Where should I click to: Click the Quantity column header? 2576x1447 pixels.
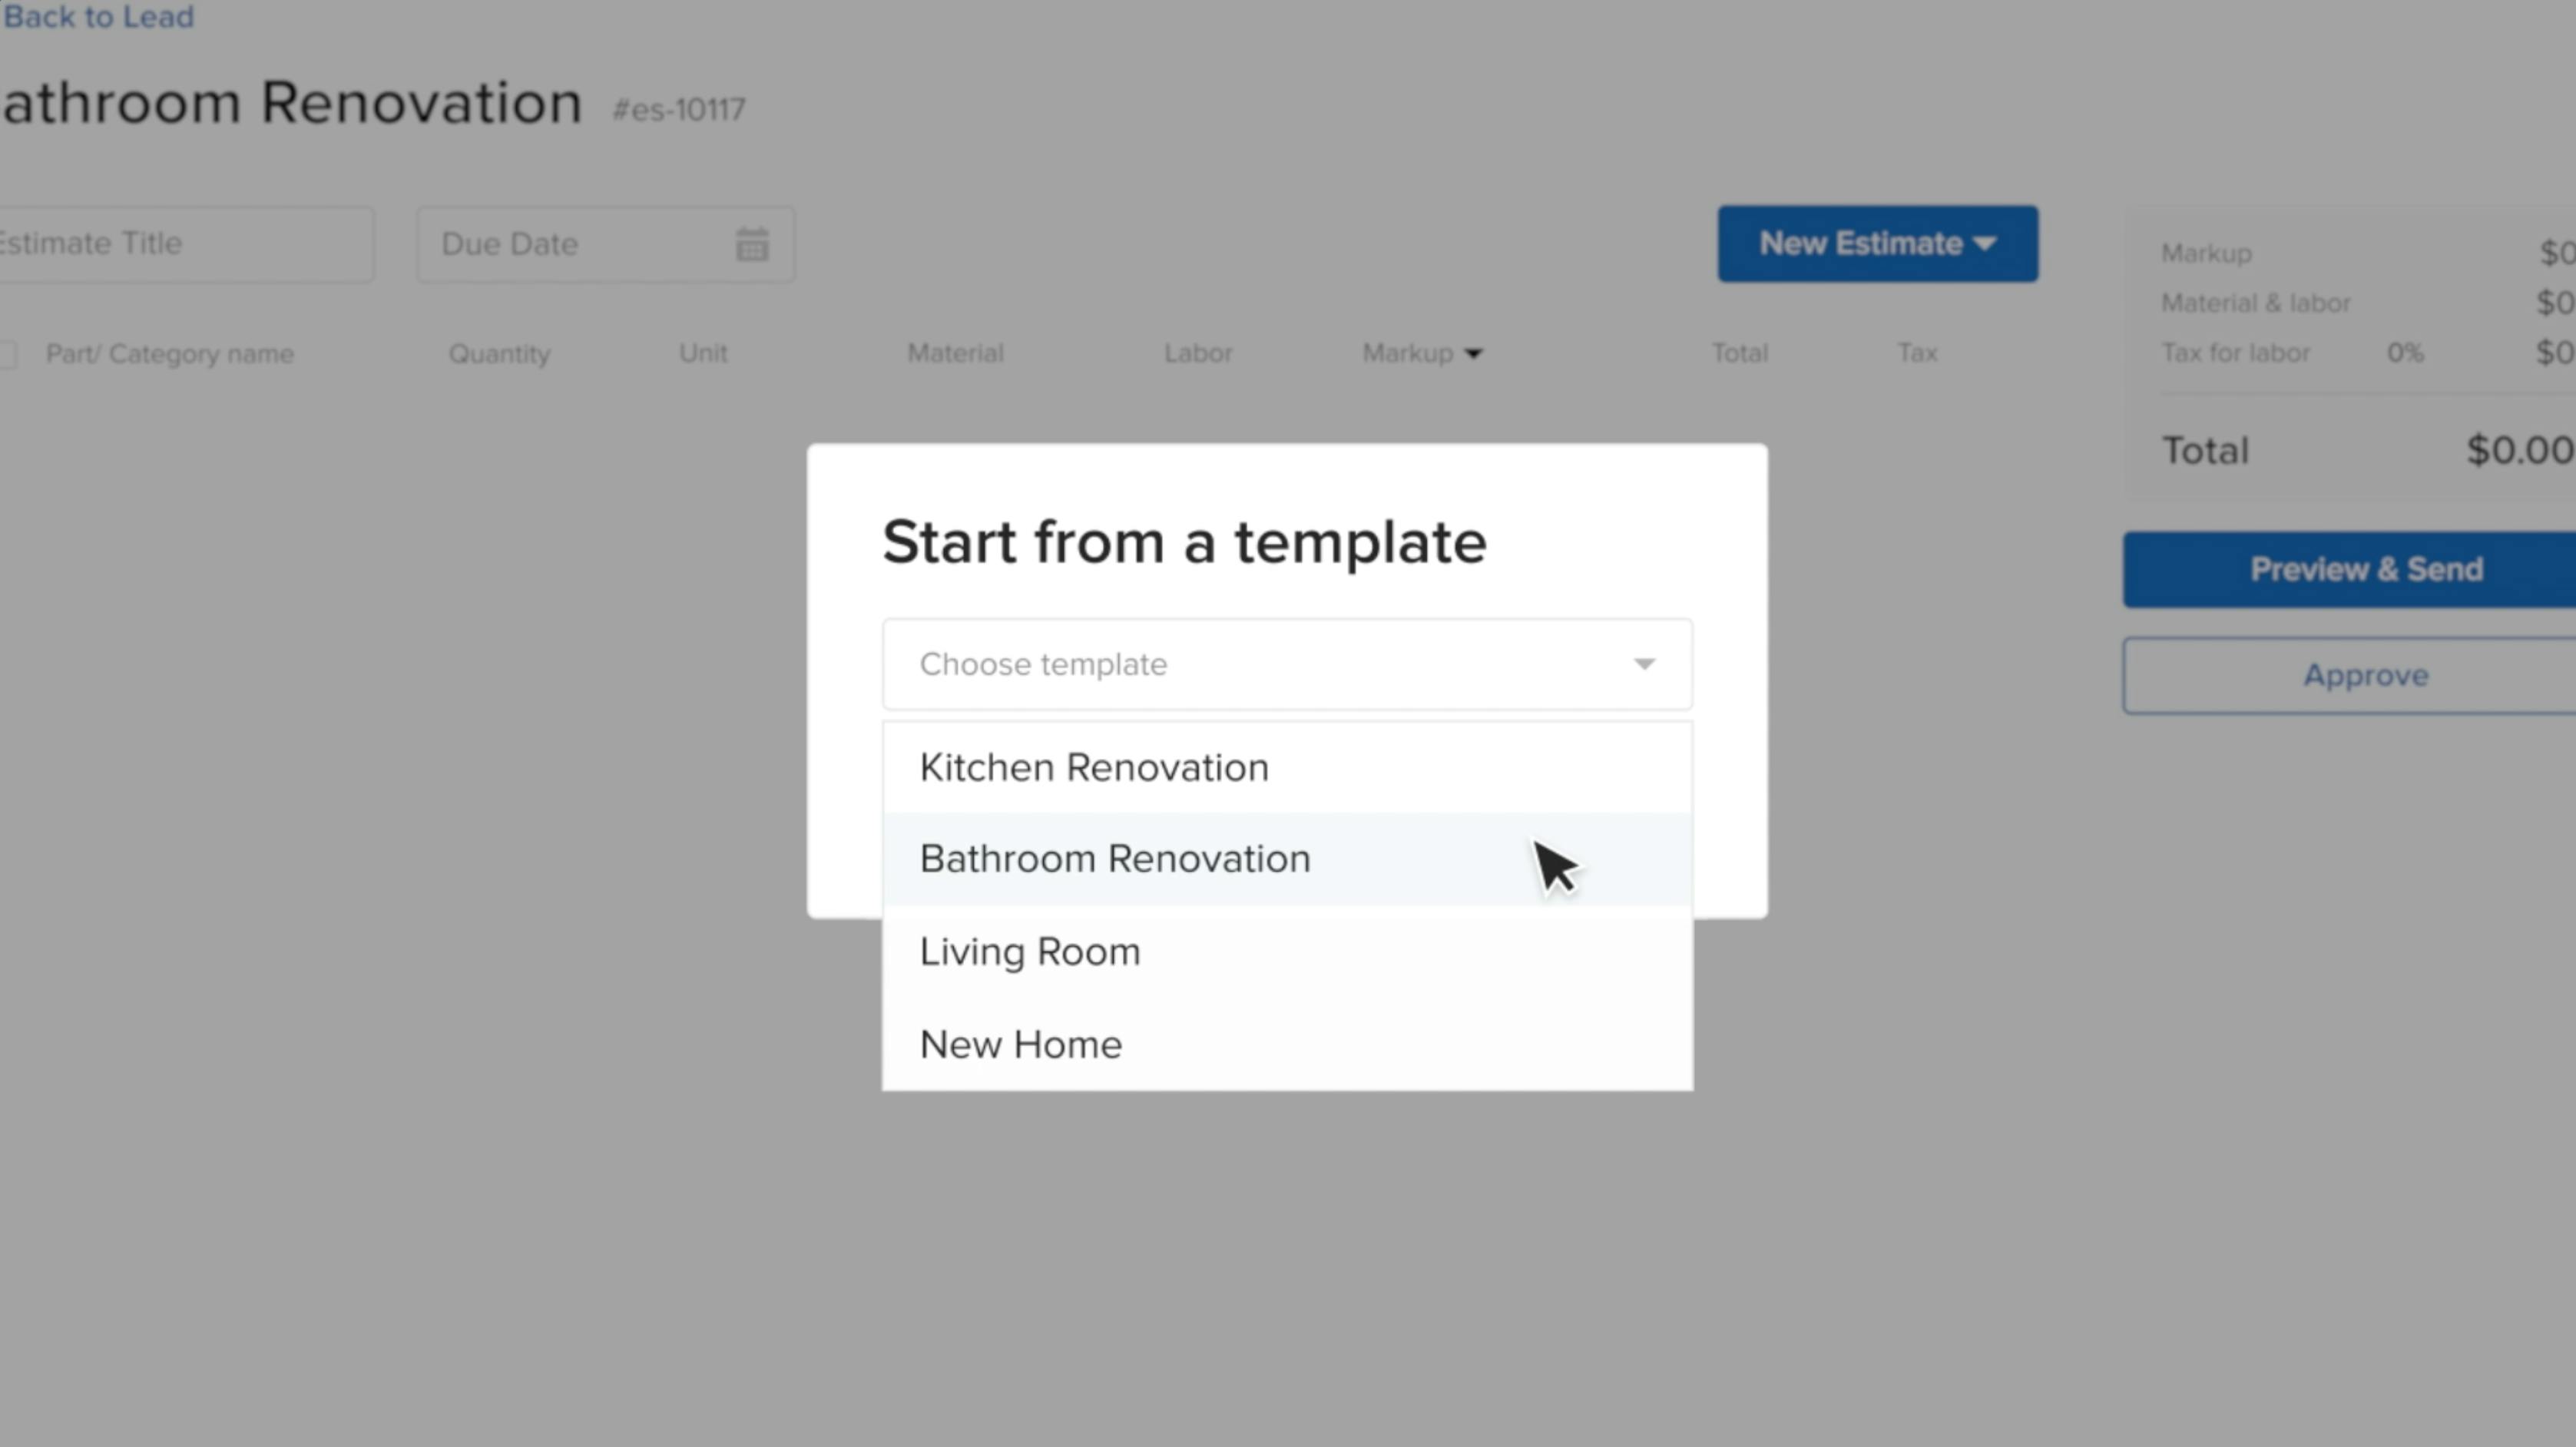click(x=499, y=354)
